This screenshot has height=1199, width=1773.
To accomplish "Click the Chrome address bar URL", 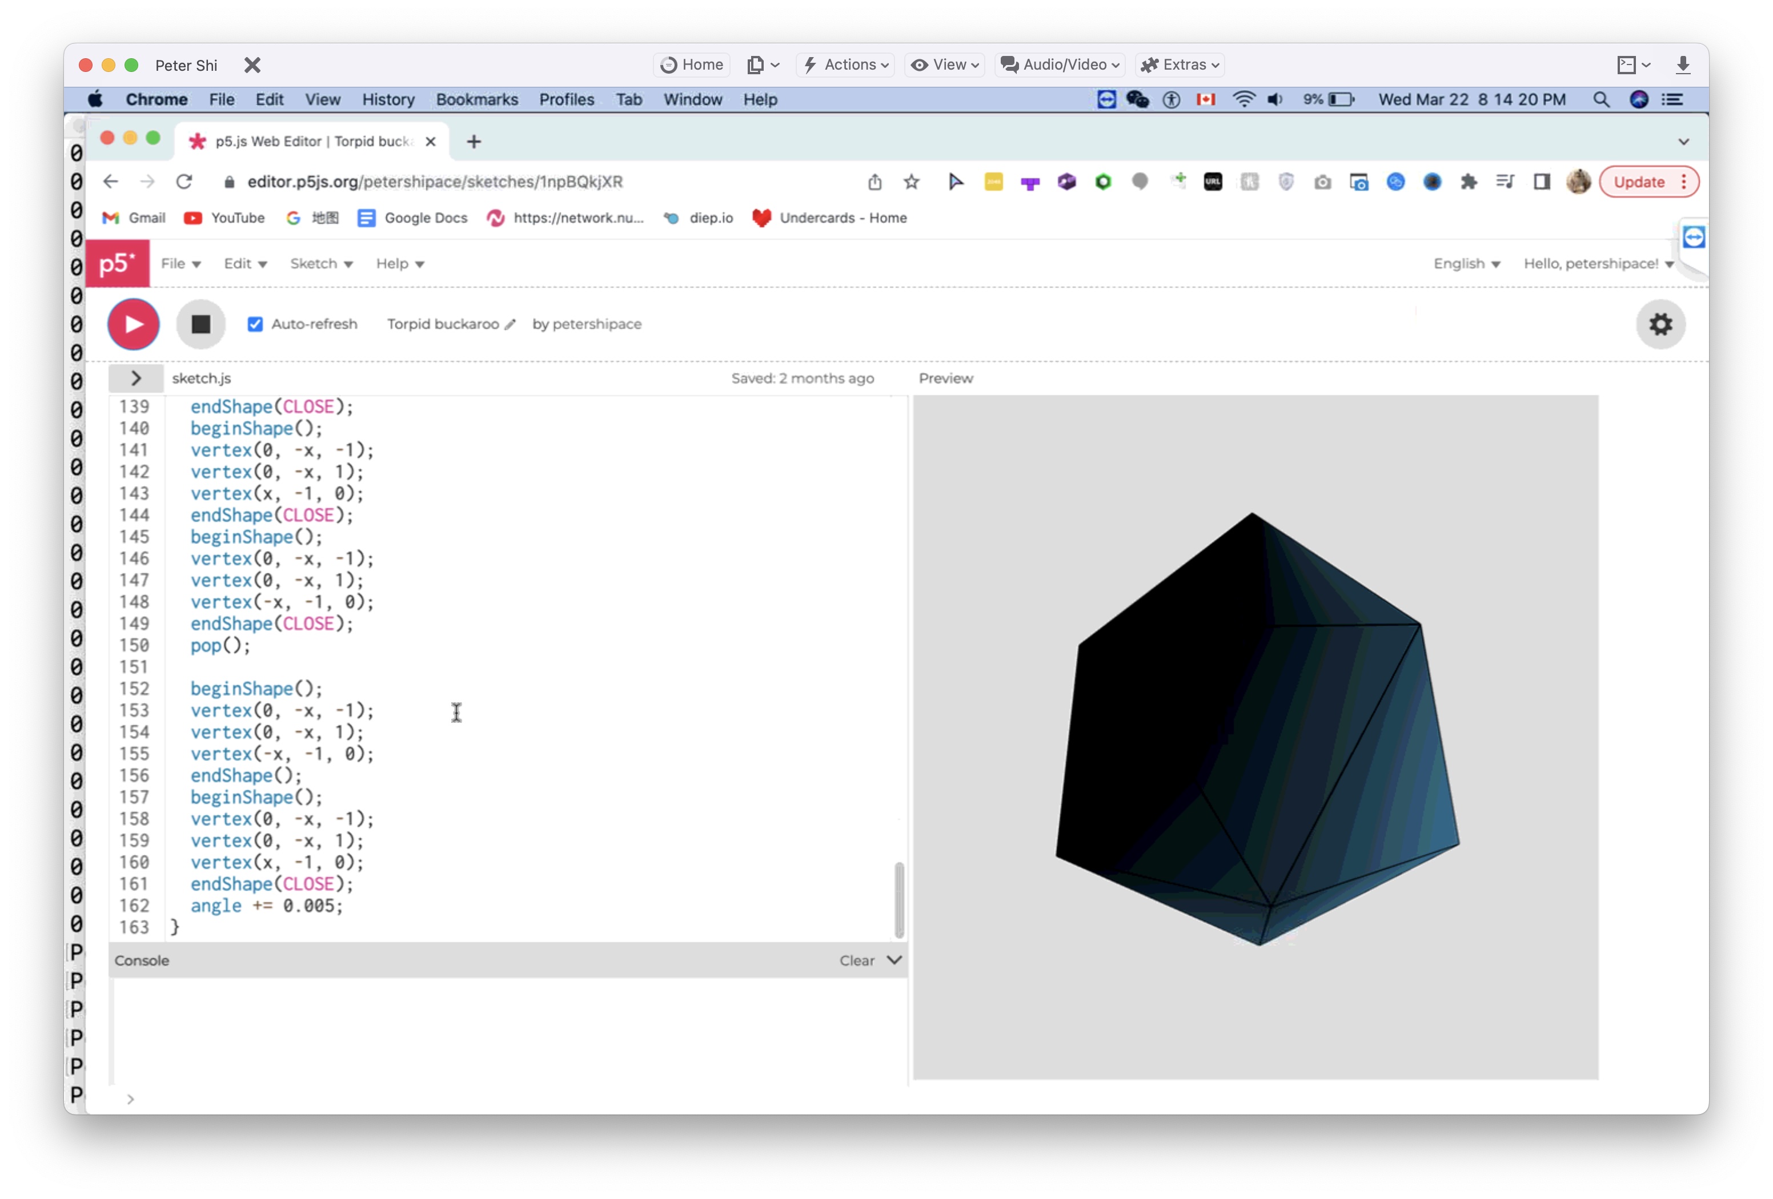I will coord(435,182).
